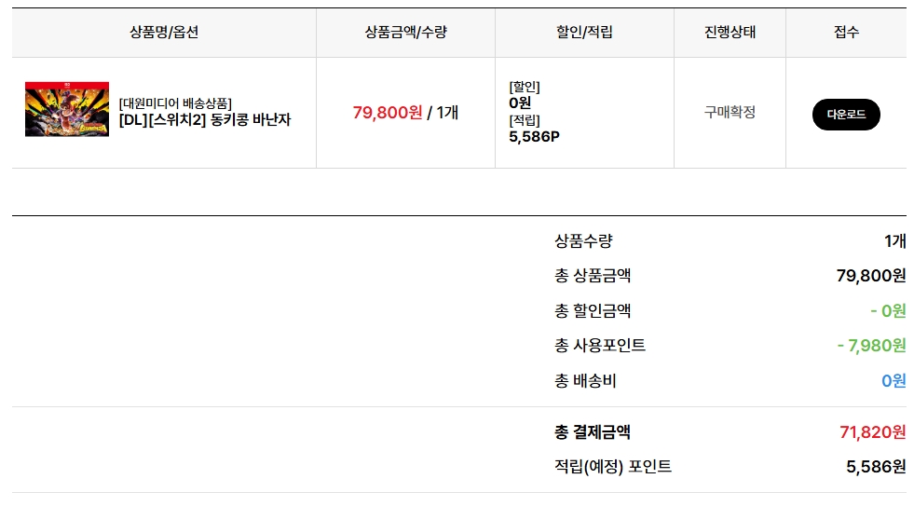Viewport: 914px width, 506px height.
Task: Click the red 79,800원 item price
Action: coord(388,112)
